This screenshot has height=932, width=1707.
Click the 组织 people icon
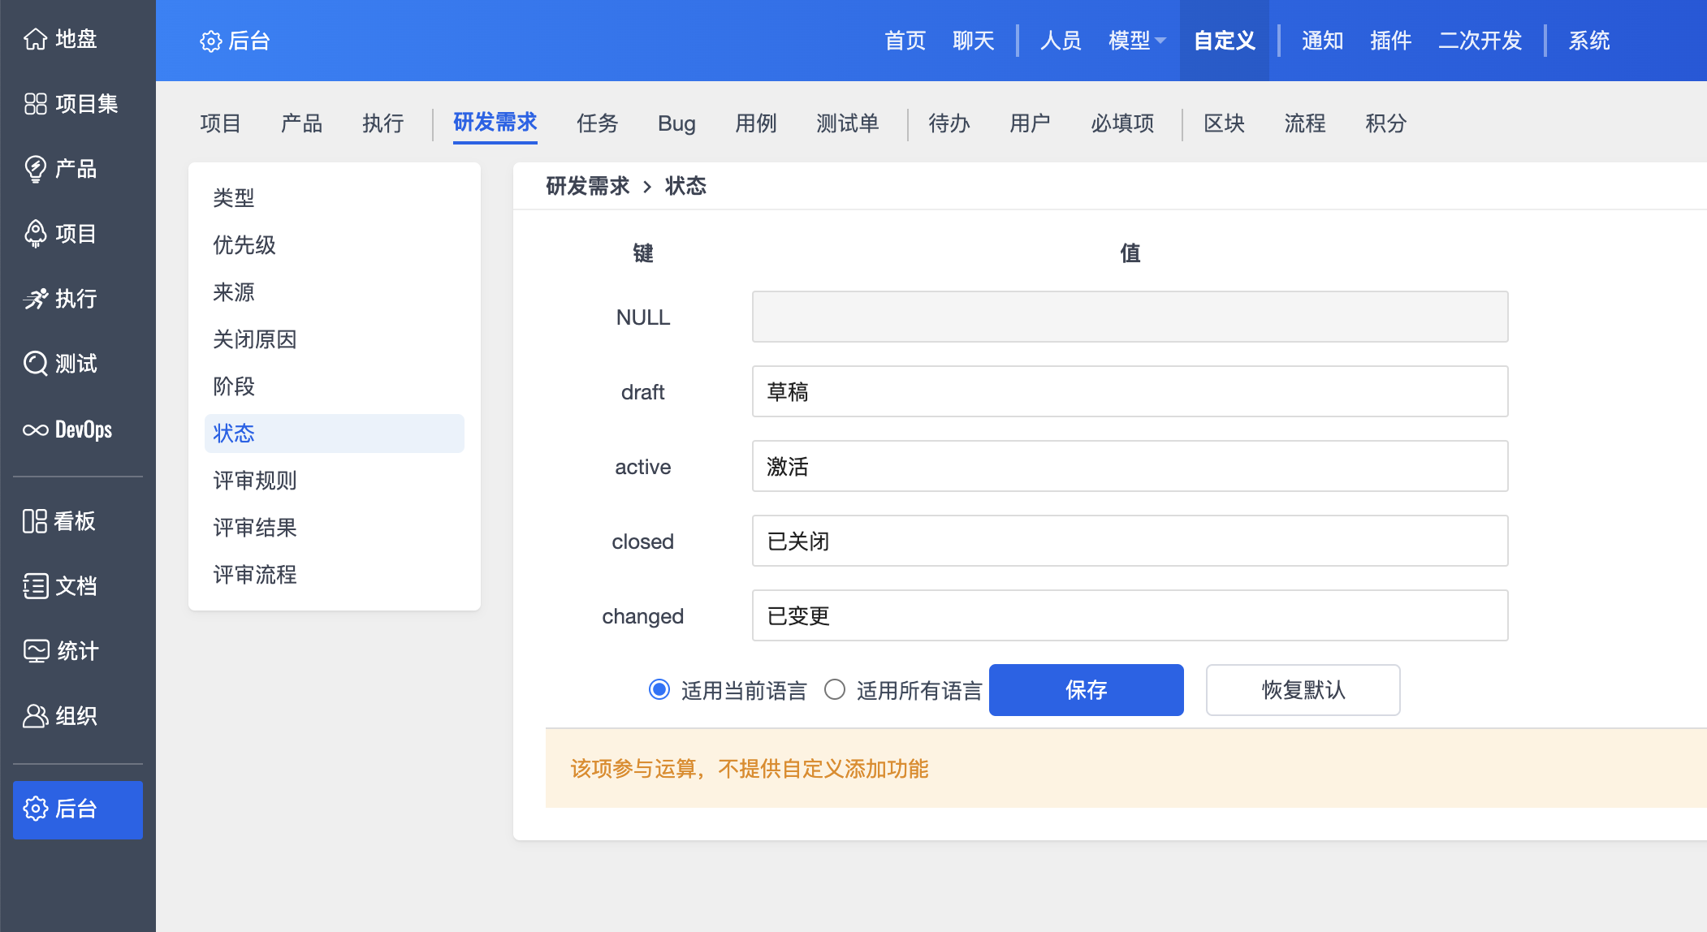pos(35,715)
